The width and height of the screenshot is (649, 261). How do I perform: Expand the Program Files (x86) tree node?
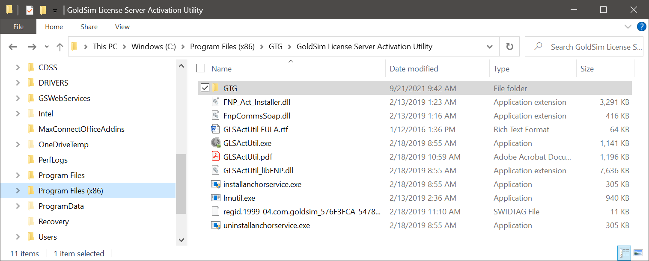(18, 190)
